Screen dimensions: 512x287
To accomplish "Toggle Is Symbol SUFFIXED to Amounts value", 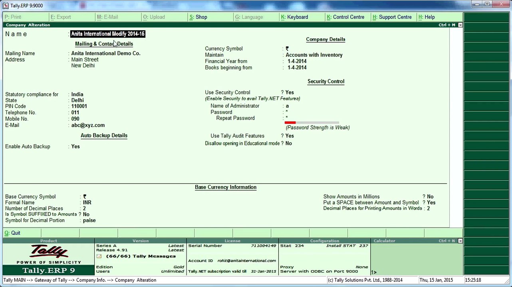I will pyautogui.click(x=86, y=214).
